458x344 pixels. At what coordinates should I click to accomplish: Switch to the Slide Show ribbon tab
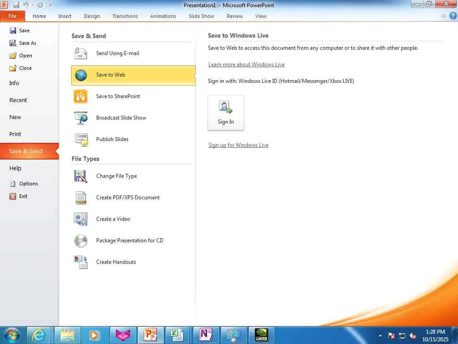[x=201, y=16]
